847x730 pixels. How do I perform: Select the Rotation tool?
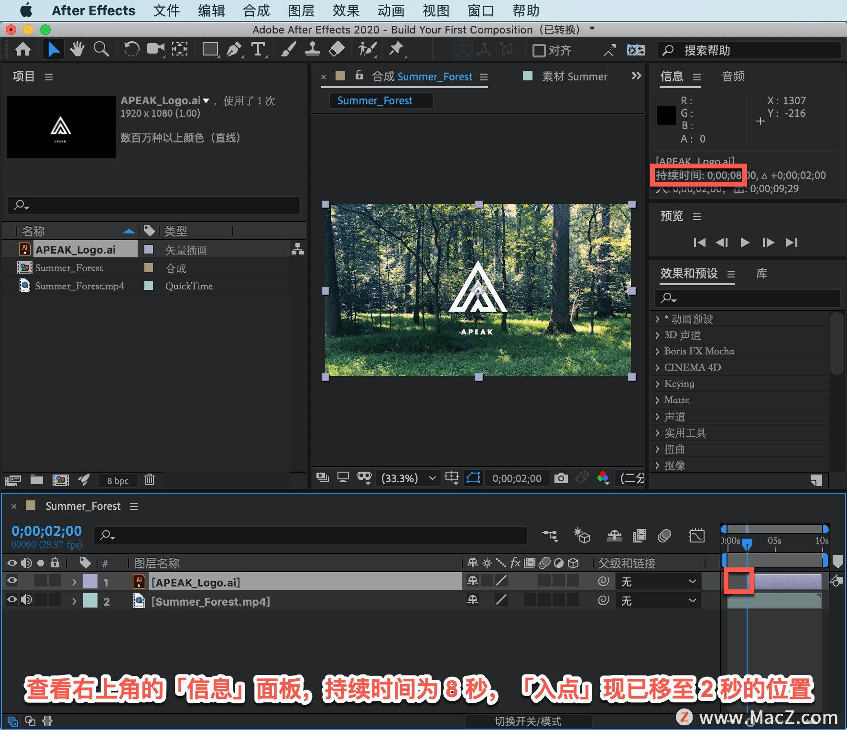(131, 49)
